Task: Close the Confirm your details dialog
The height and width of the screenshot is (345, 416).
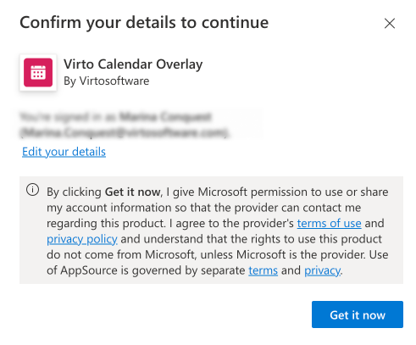Action: point(390,24)
